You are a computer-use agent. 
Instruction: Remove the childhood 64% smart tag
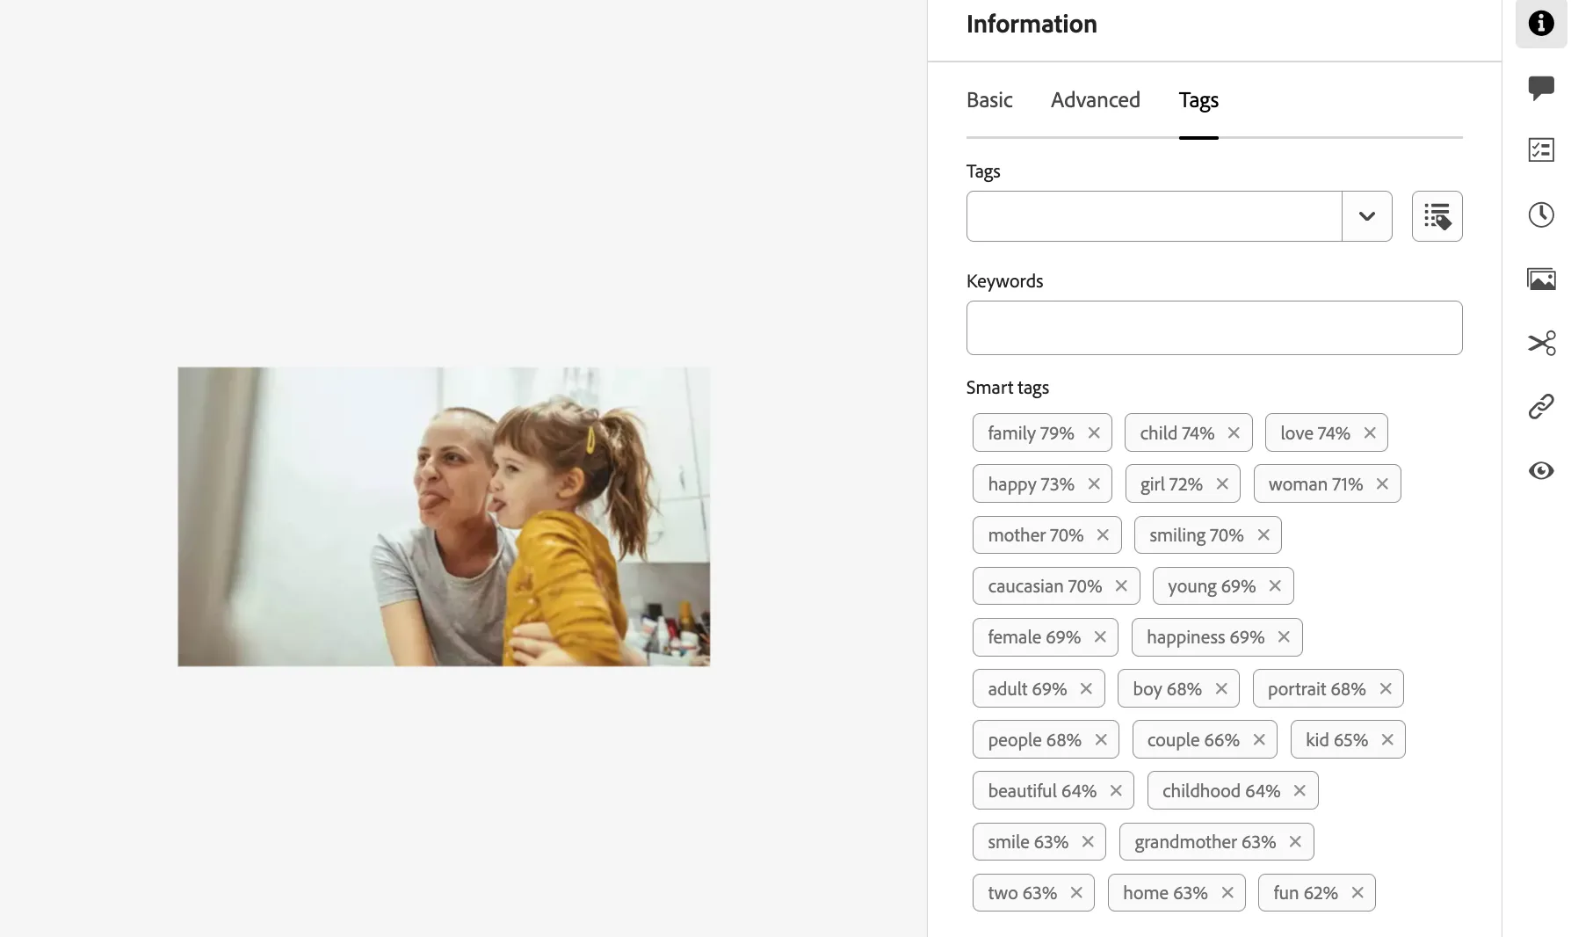tap(1300, 791)
